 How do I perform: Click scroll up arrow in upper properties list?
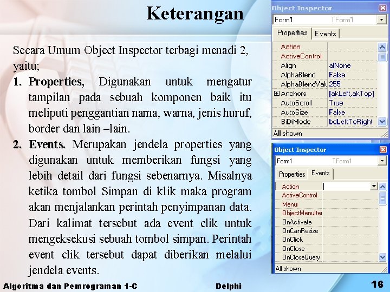(x=382, y=47)
